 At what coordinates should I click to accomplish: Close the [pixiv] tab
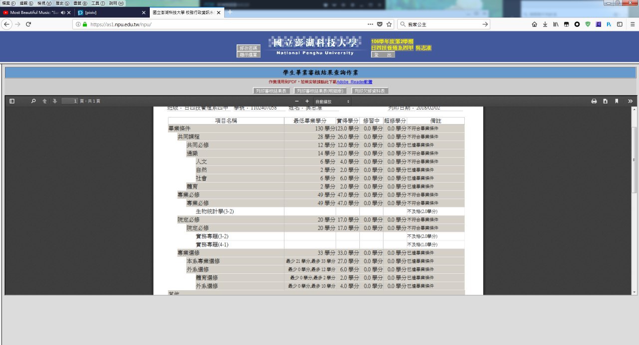[x=144, y=12]
